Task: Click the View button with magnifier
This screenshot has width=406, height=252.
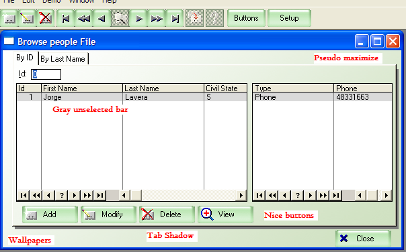Action: (x=226, y=214)
